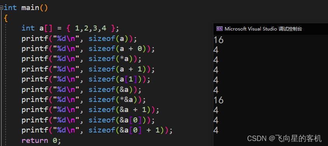This screenshot has width=328, height=146.
Task: Click the printf line with sizeof(a + 1)
Action: (88, 69)
